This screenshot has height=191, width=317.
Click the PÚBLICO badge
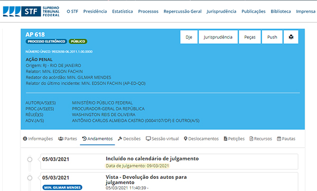(78, 41)
